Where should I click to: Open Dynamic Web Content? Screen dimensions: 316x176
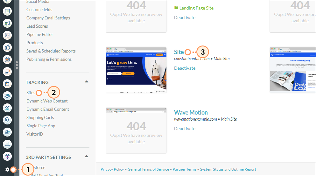[x=47, y=101]
